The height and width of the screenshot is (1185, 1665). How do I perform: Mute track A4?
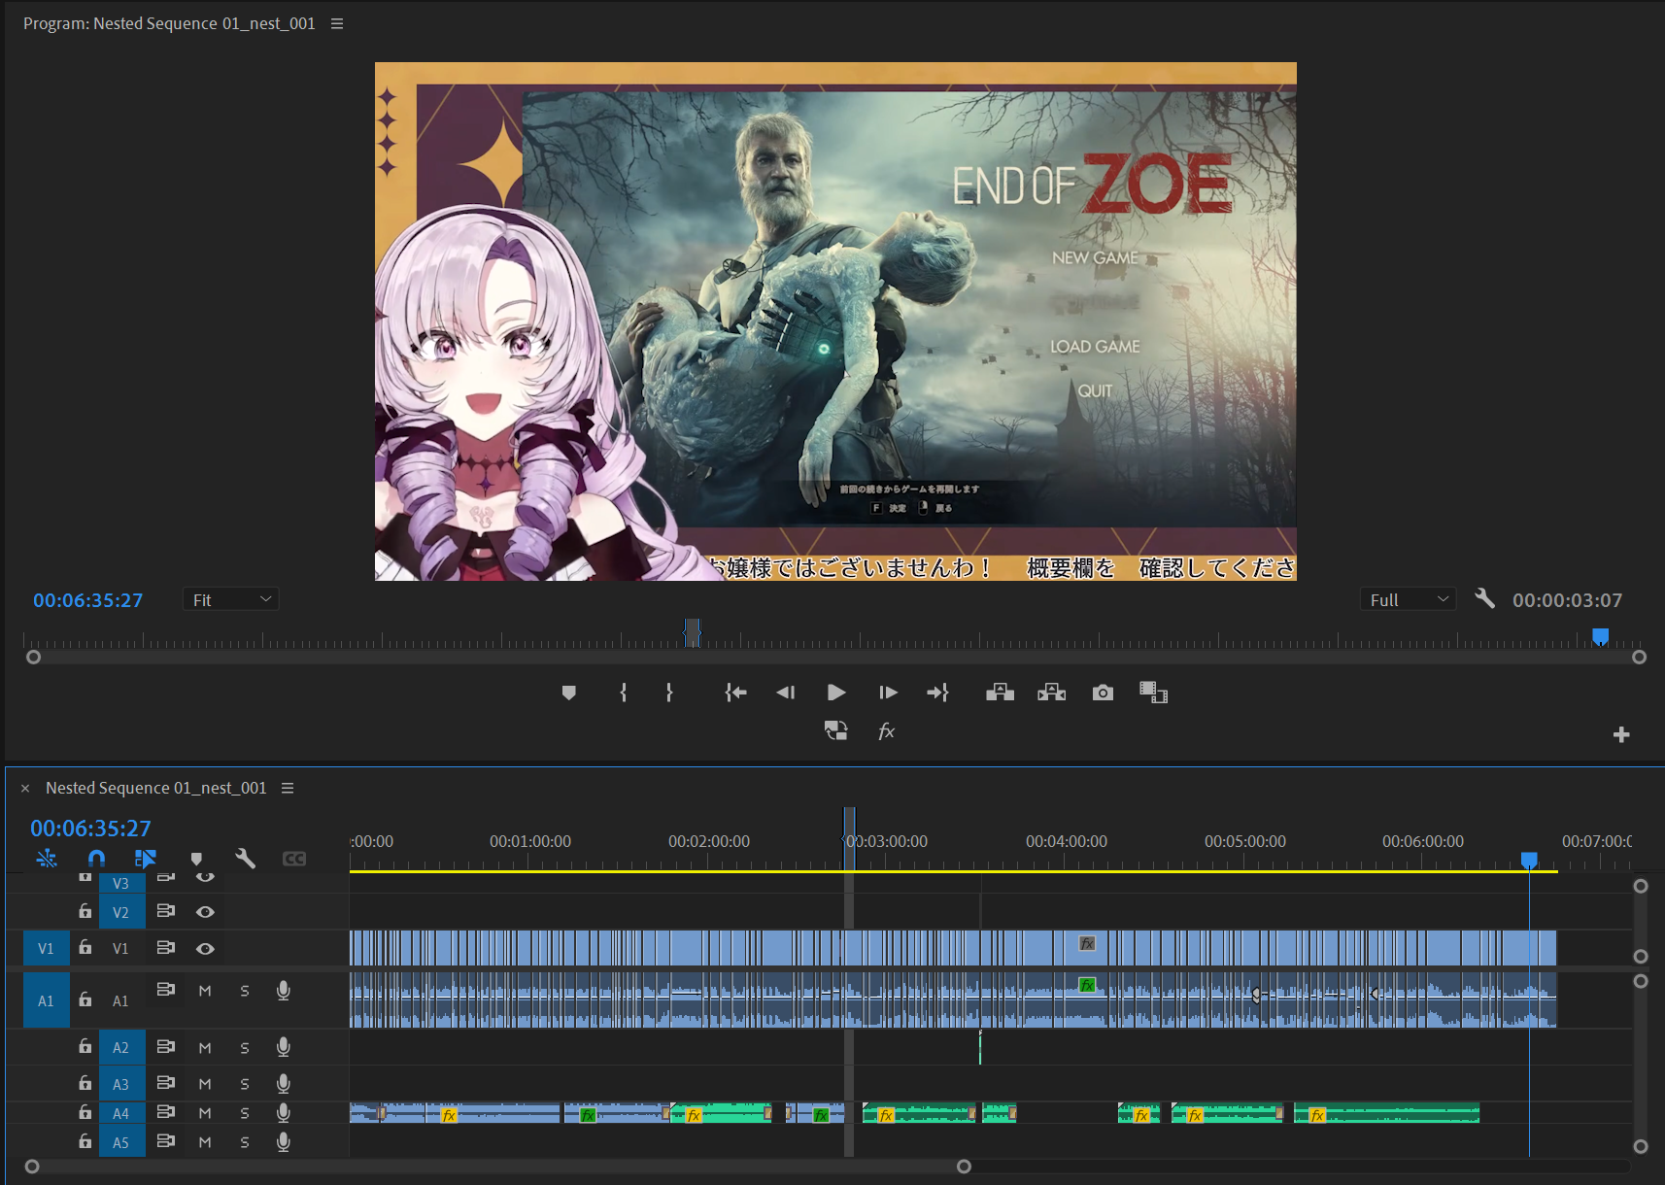205,1113
